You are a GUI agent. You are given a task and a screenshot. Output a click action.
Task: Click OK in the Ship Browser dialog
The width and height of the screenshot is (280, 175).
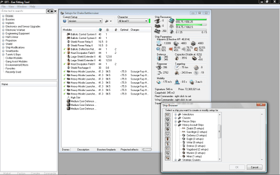click(237, 167)
